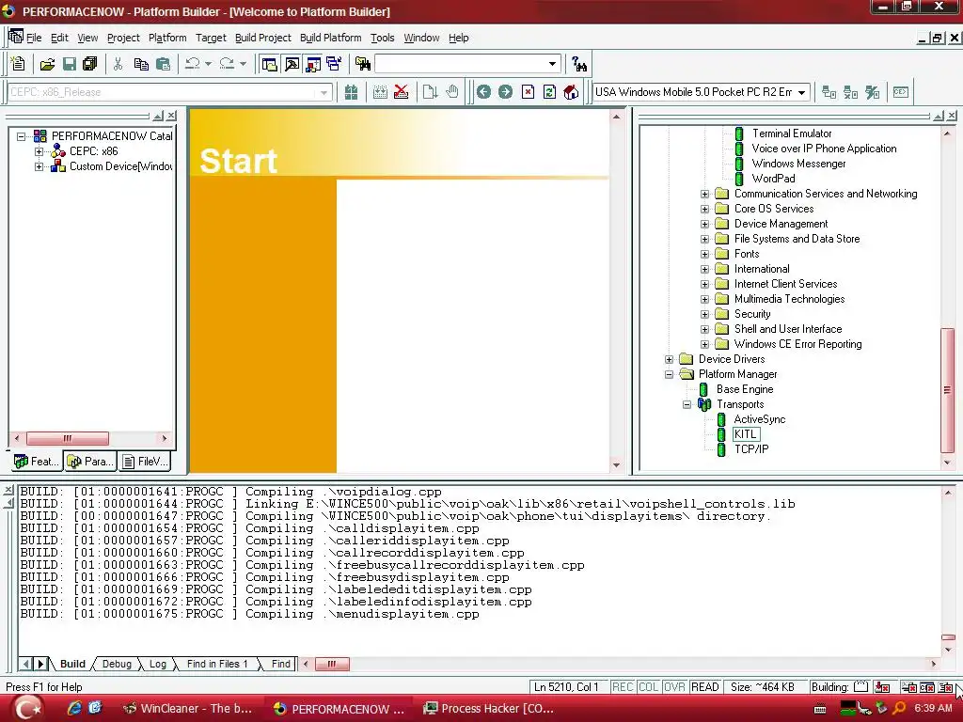Open the Build Project menu

[263, 38]
